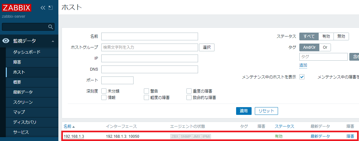Image resolution: width=359 pixels, height=141 pixels.
Task: Click the search magnifier icon
Action: coord(51,27)
